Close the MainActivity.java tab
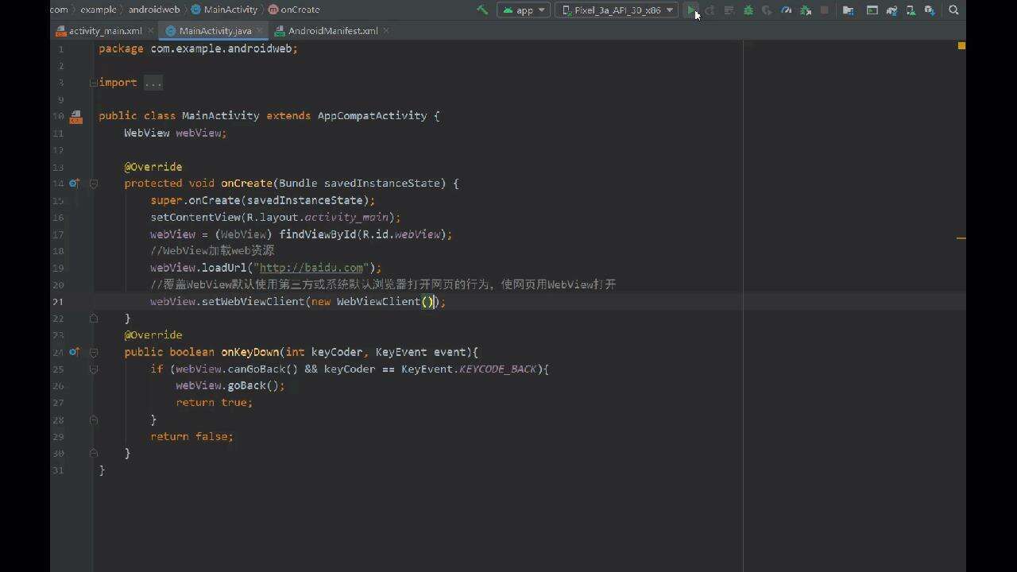The image size is (1017, 572). pos(258,31)
